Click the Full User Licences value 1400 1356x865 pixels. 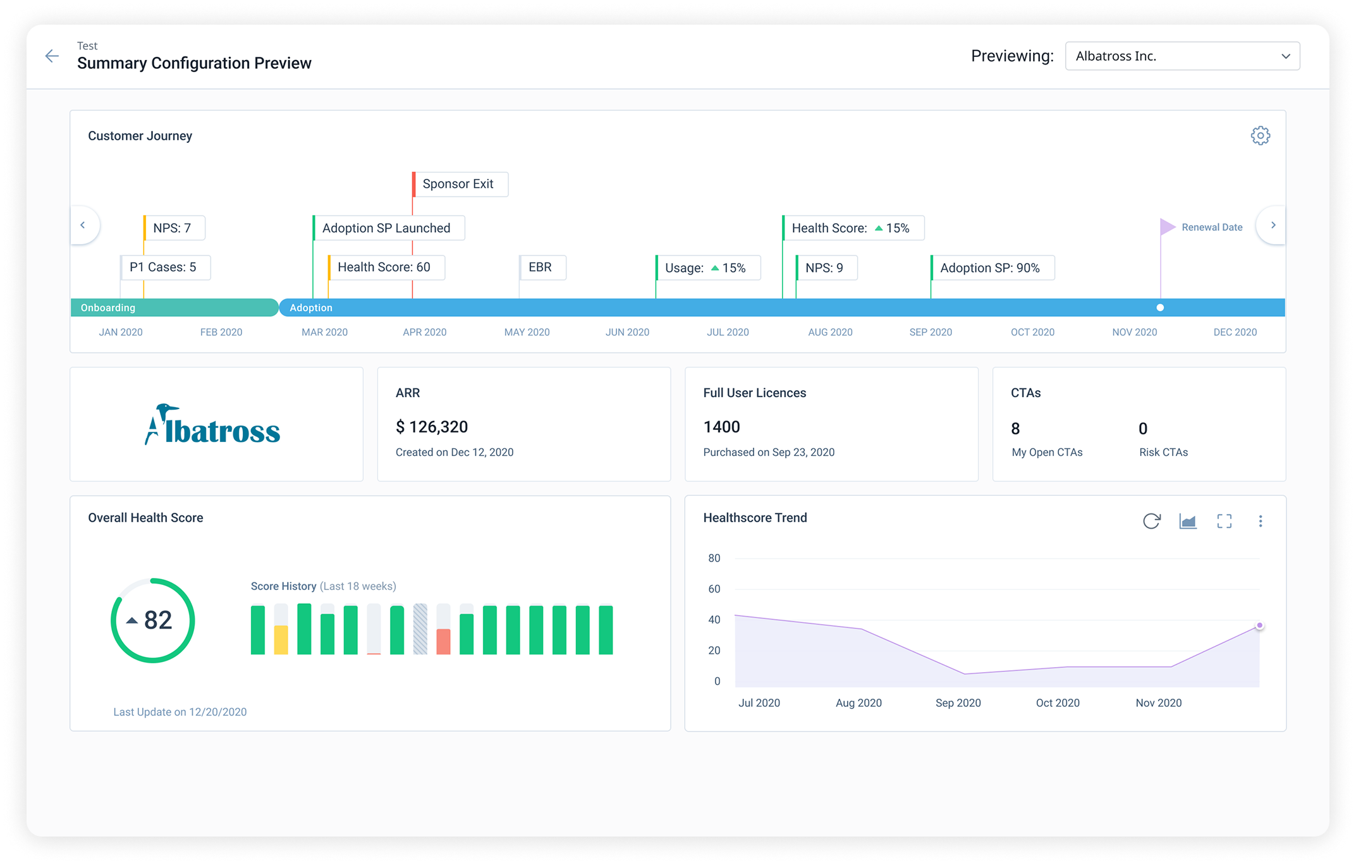click(x=721, y=427)
